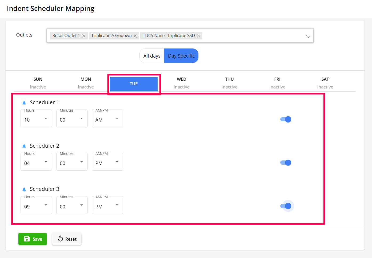Click the Scheduler 1 bell icon
The width and height of the screenshot is (372, 258).
point(24,103)
